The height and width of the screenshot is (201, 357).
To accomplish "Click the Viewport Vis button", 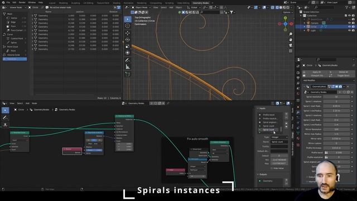I will (316, 76).
